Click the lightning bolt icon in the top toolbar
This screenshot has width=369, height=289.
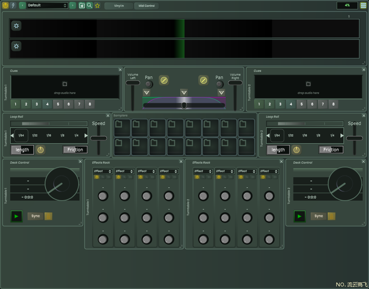[x=13, y=6]
